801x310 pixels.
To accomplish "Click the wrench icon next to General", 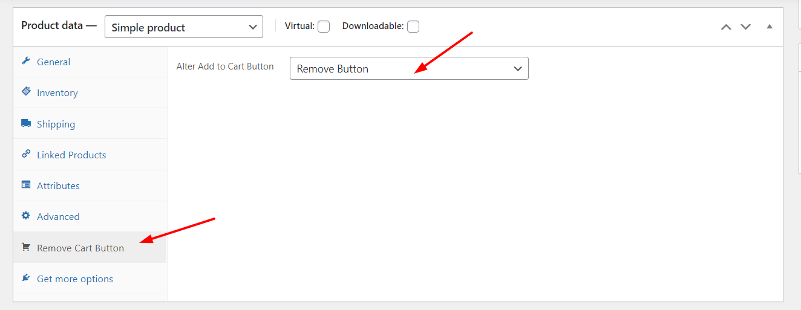I will click(26, 60).
